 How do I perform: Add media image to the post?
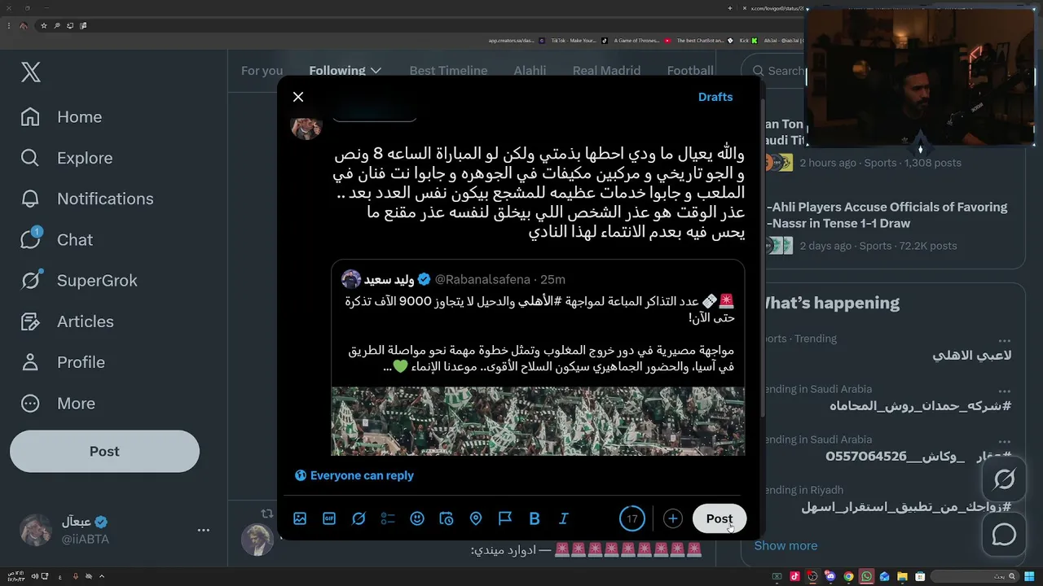[x=300, y=518]
